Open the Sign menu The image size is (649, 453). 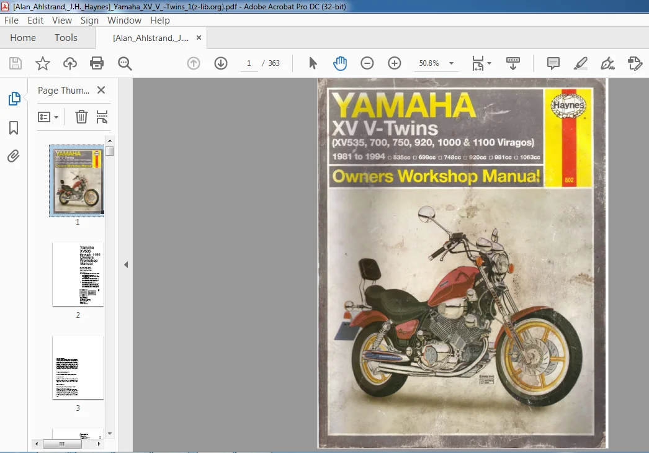89,20
